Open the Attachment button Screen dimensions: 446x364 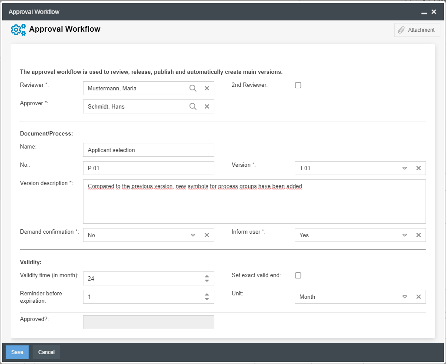417,30
